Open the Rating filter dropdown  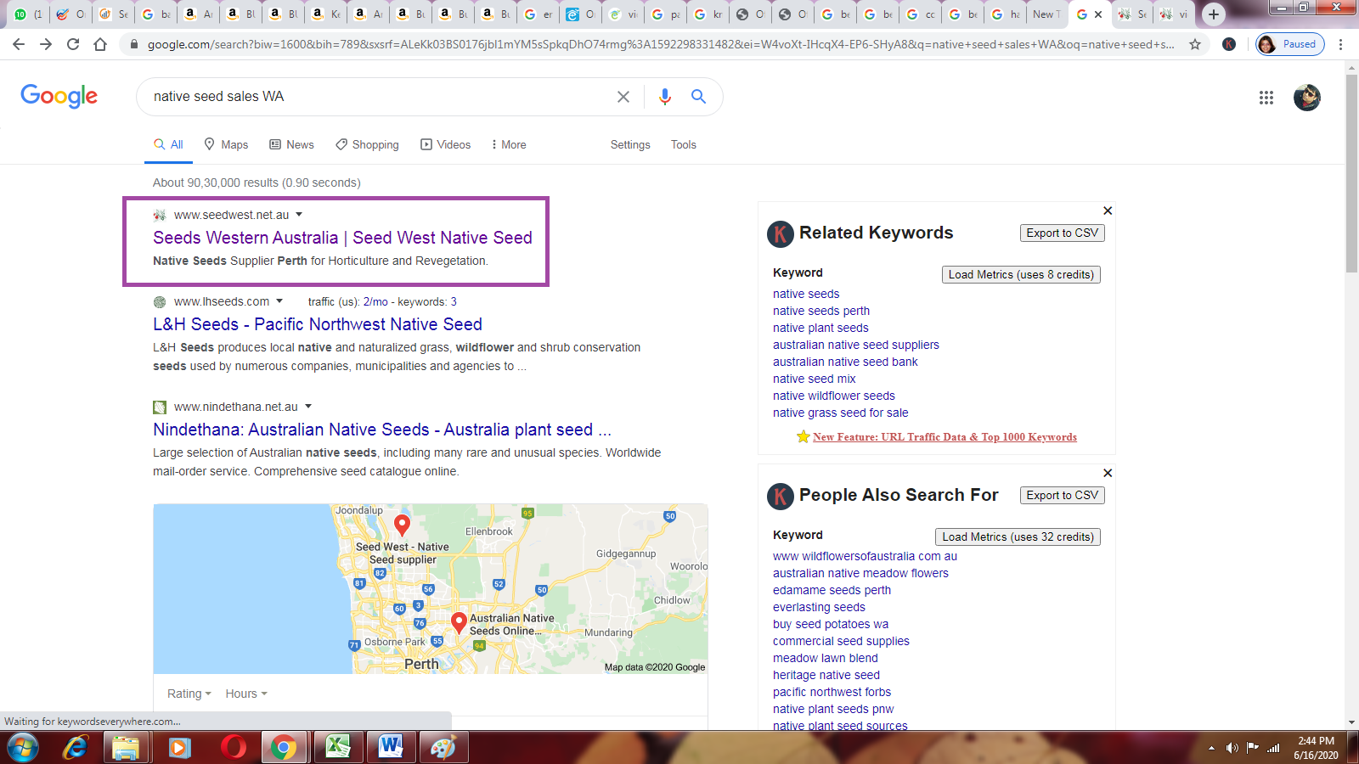(189, 694)
